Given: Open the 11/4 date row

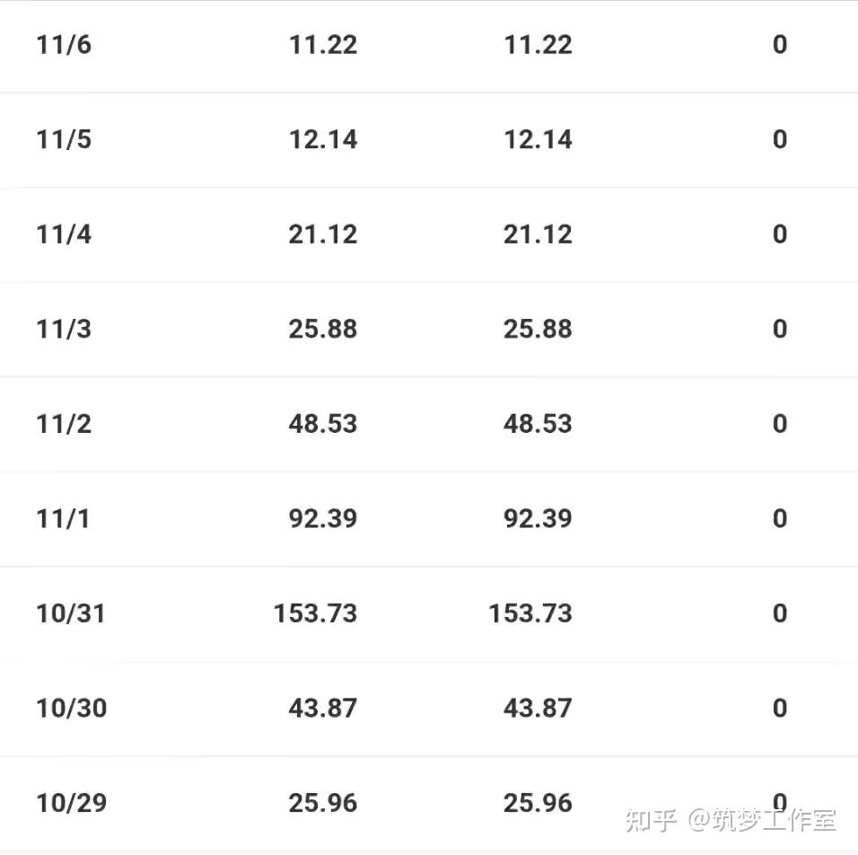Looking at the screenshot, I should [64, 234].
